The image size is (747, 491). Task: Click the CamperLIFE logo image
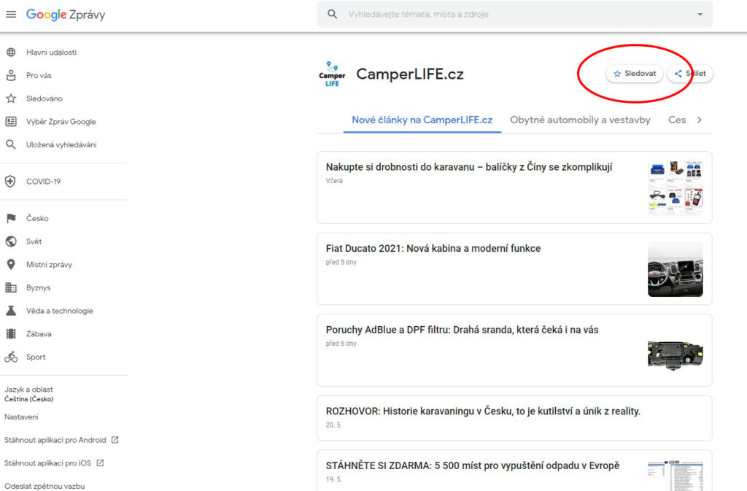pyautogui.click(x=332, y=74)
